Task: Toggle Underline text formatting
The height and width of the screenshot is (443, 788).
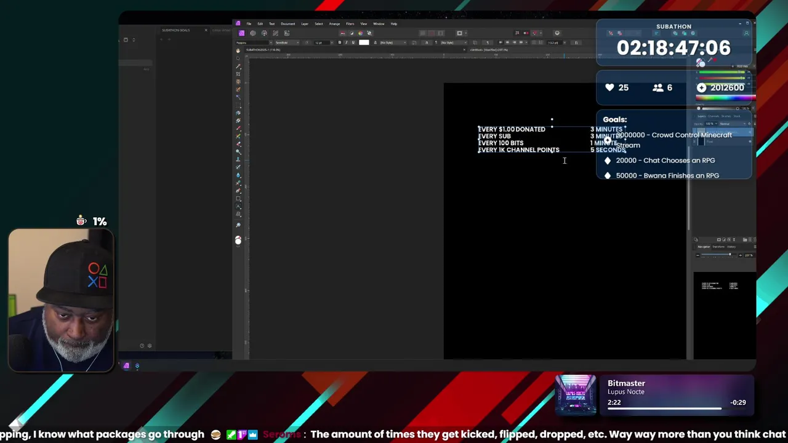Action: pos(353,42)
